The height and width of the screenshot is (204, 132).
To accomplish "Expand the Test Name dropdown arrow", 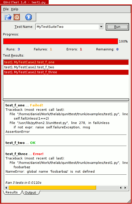I will tap(101, 27).
